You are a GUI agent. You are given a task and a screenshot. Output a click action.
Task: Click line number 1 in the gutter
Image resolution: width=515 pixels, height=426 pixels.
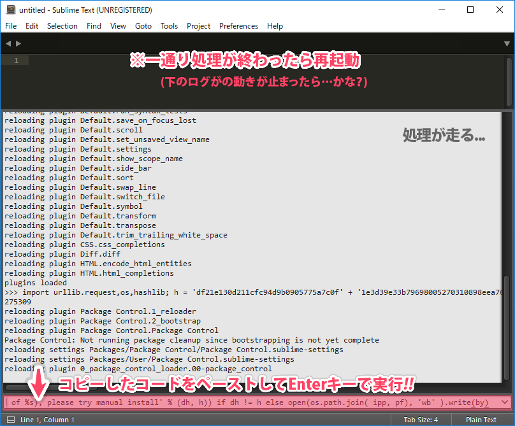(16, 60)
